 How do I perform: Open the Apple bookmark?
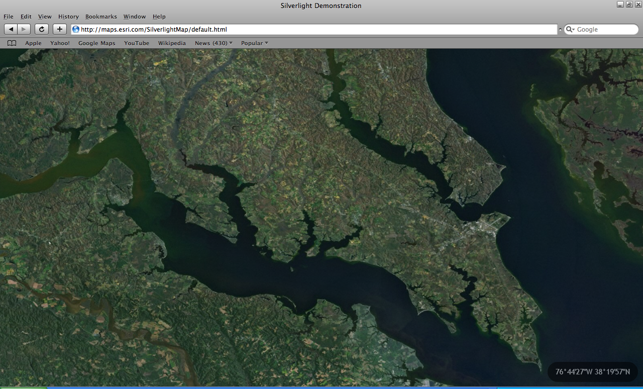point(34,43)
